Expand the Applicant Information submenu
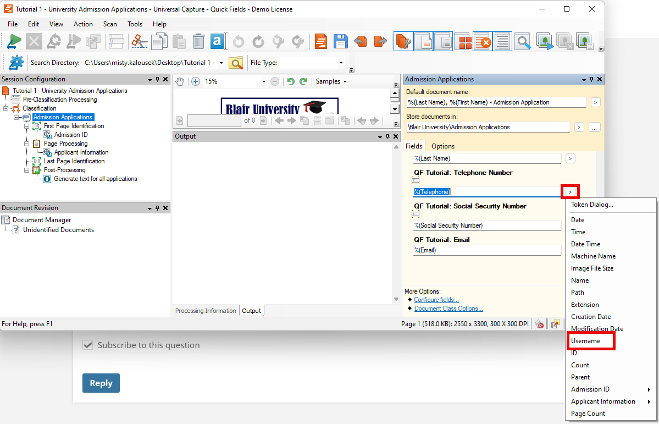 [x=611, y=401]
